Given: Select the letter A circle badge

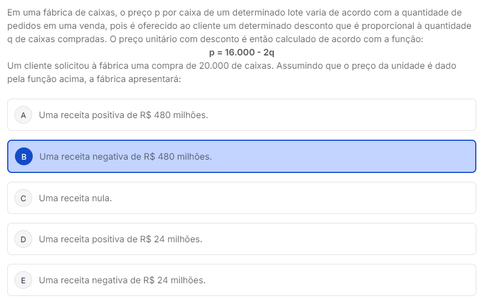Looking at the screenshot, I should click(x=23, y=115).
